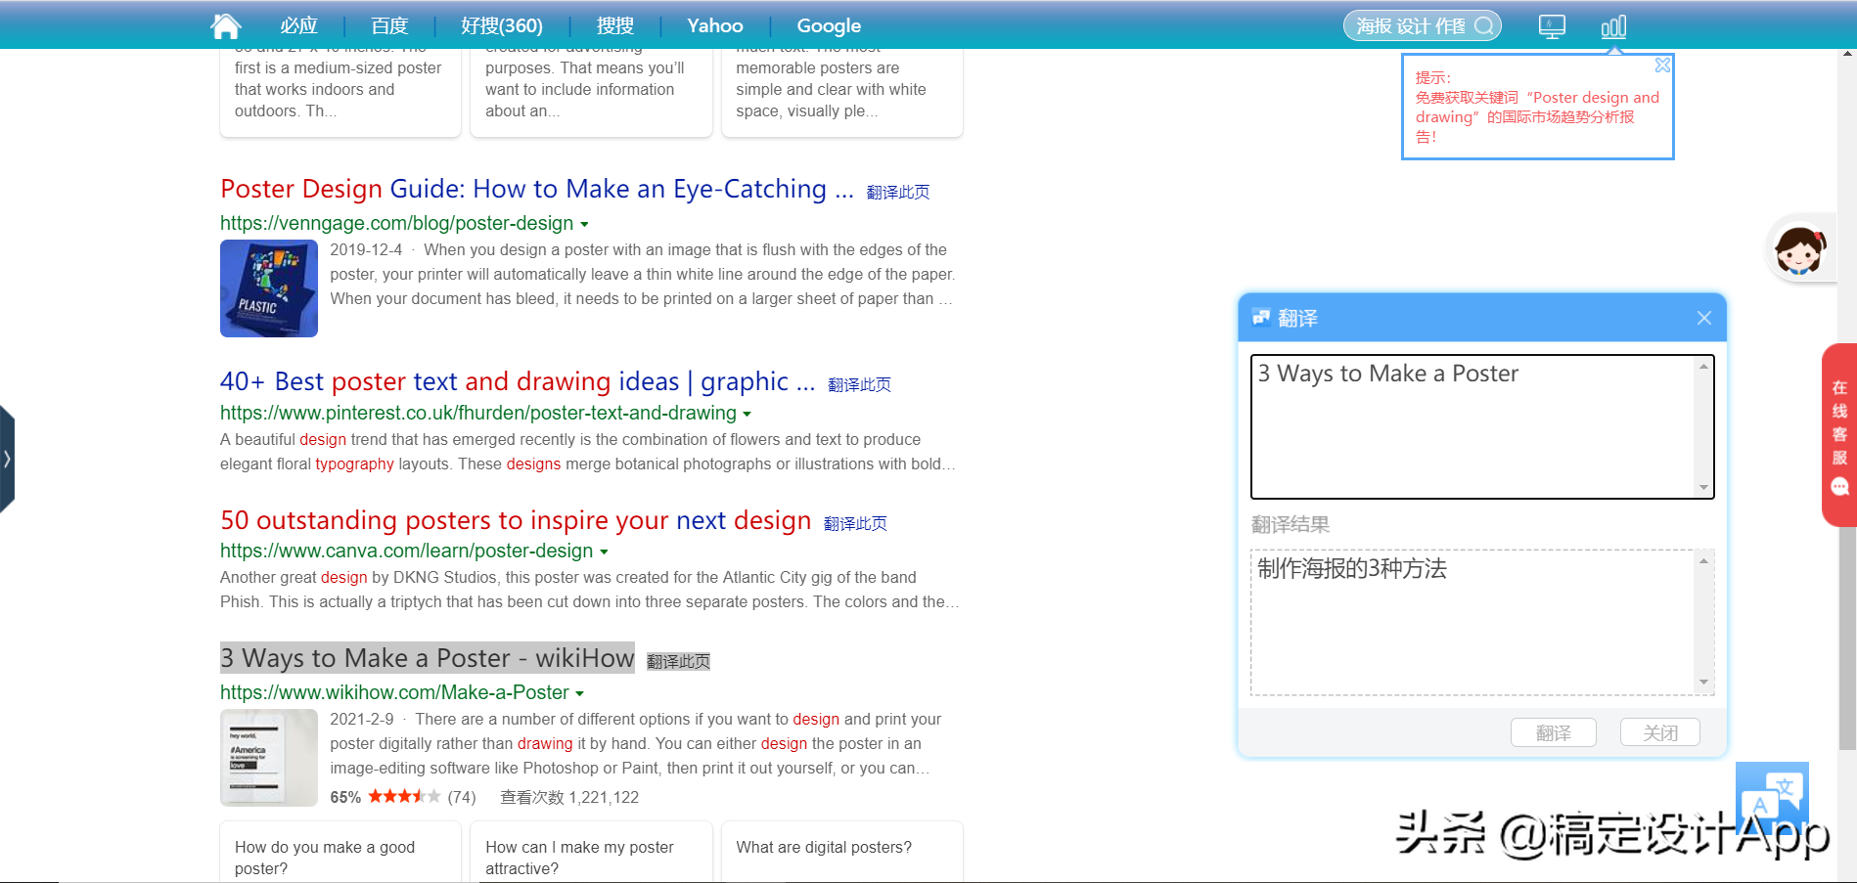
Task: Open 'Poster Design Guide' result title
Action: click(537, 189)
